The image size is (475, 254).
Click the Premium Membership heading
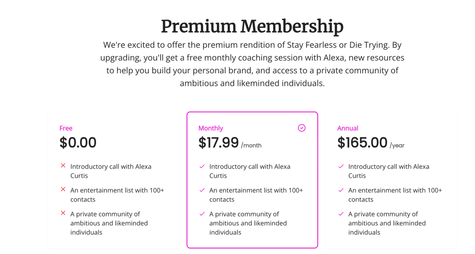252,26
